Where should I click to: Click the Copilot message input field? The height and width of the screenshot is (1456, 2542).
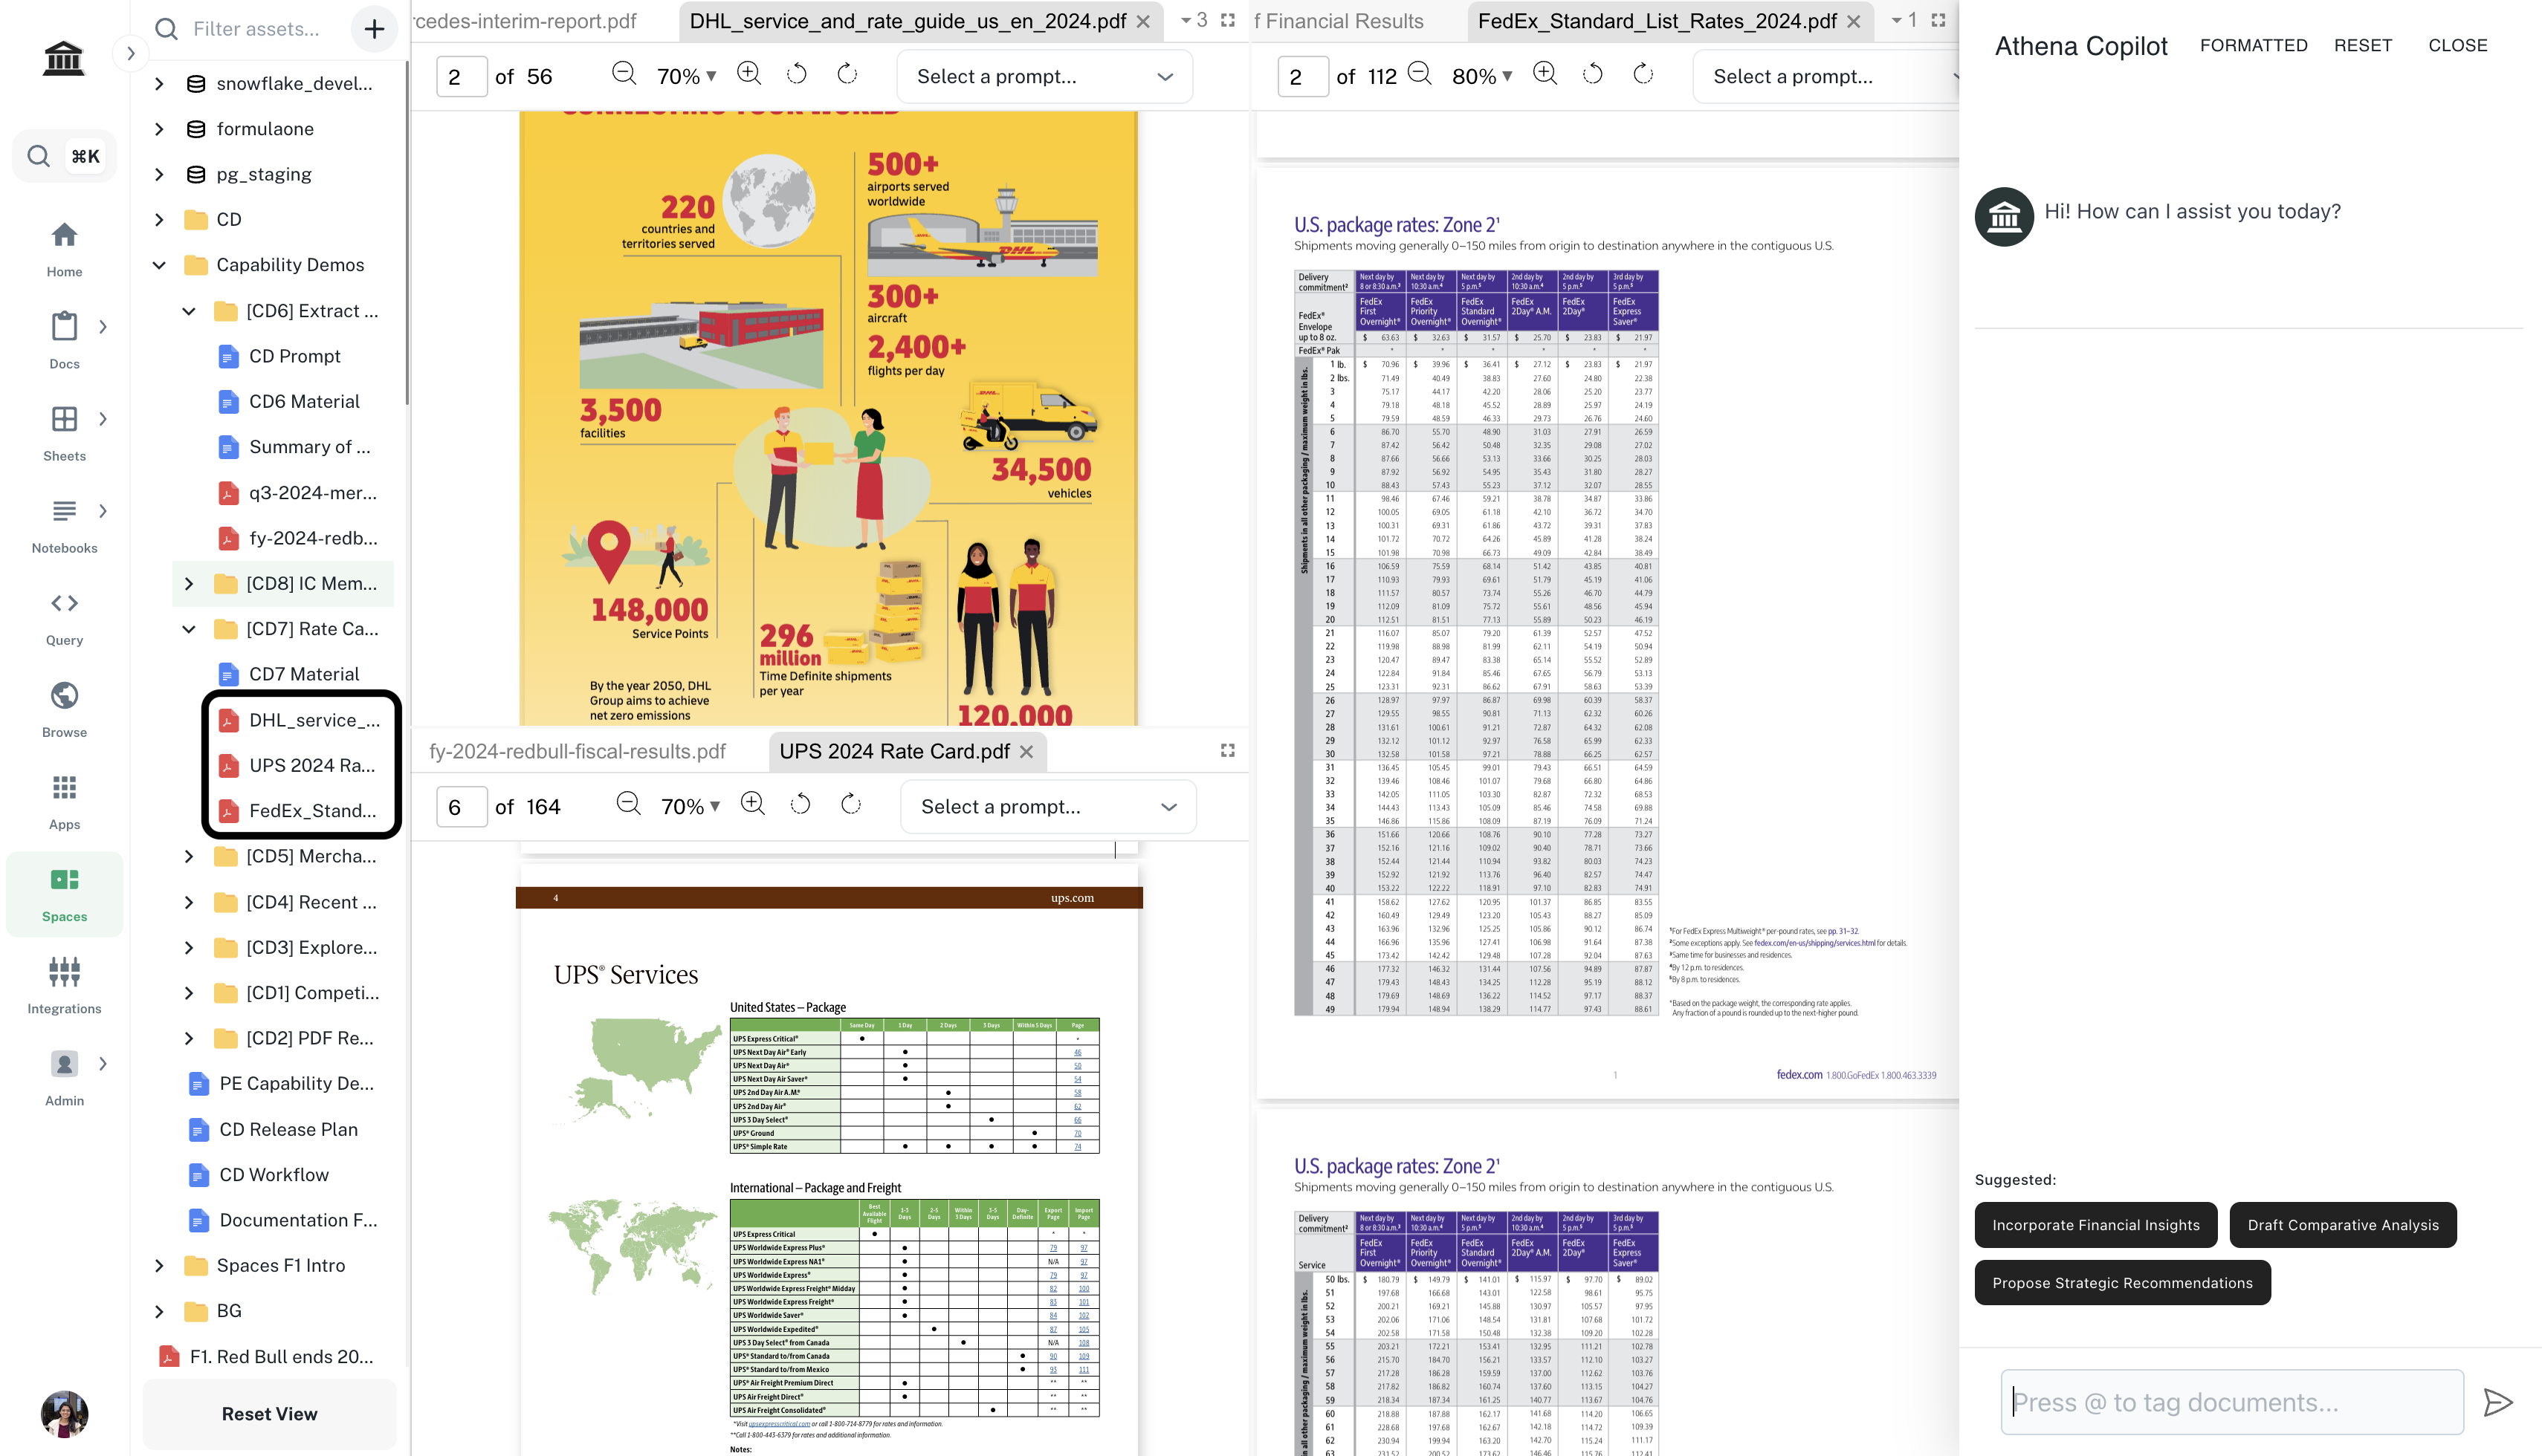click(2231, 1402)
